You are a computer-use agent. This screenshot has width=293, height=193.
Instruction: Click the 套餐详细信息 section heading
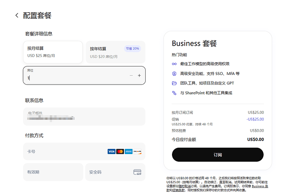39,34
